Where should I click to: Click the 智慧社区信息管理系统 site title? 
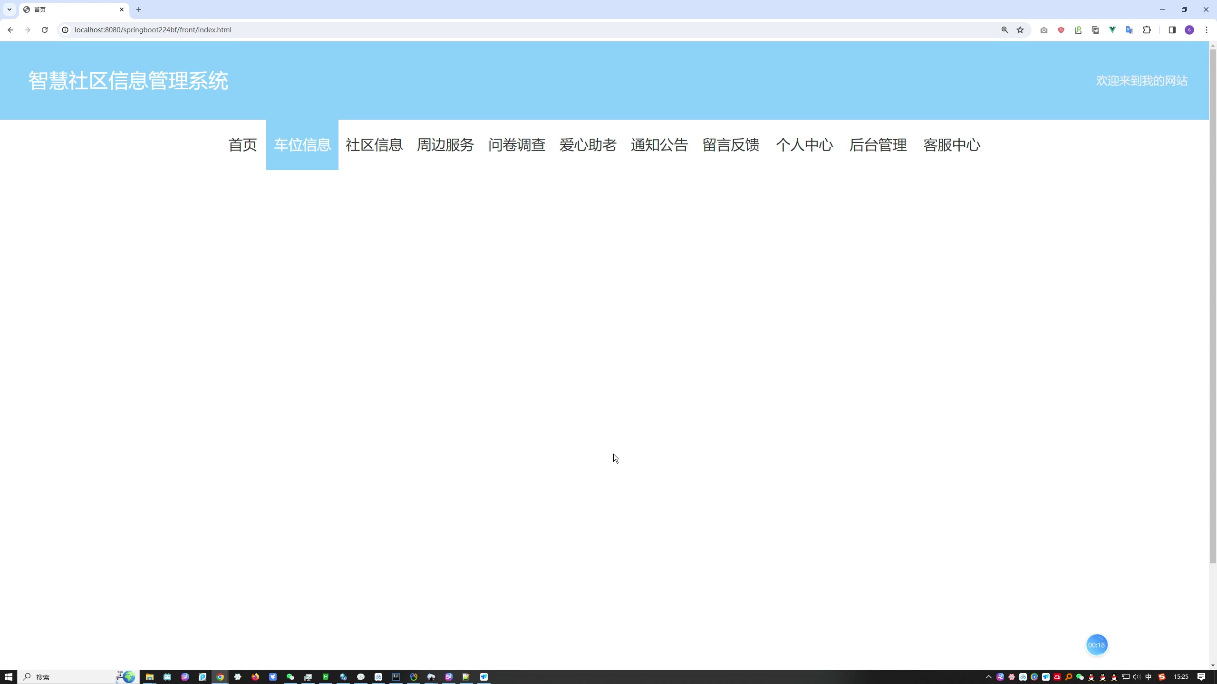pos(128,81)
